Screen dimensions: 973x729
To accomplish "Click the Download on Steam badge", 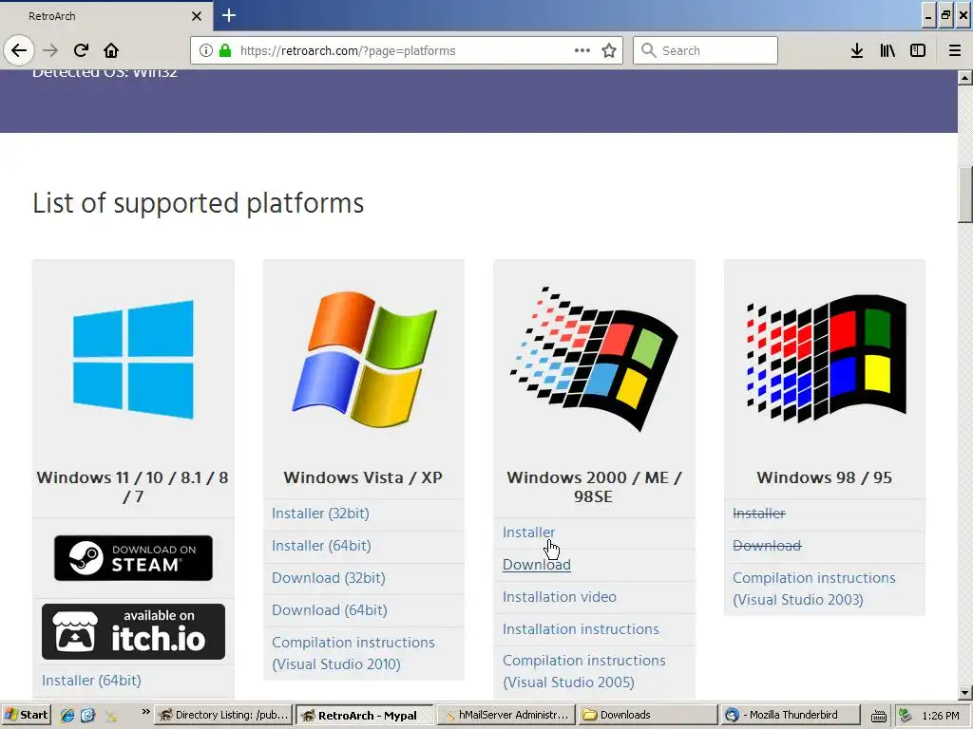I will (133, 558).
